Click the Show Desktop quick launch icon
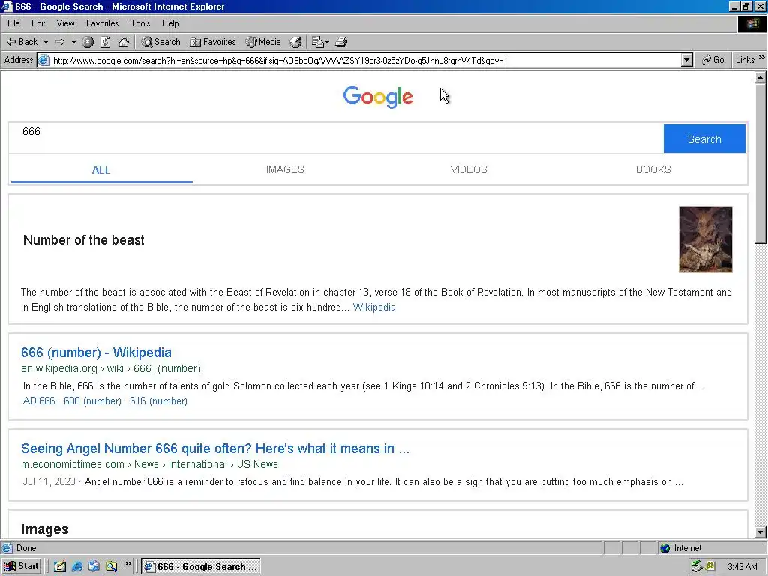Screen dimensions: 768x576 point(60,566)
